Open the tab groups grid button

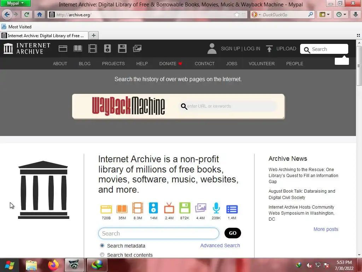[x=358, y=35]
